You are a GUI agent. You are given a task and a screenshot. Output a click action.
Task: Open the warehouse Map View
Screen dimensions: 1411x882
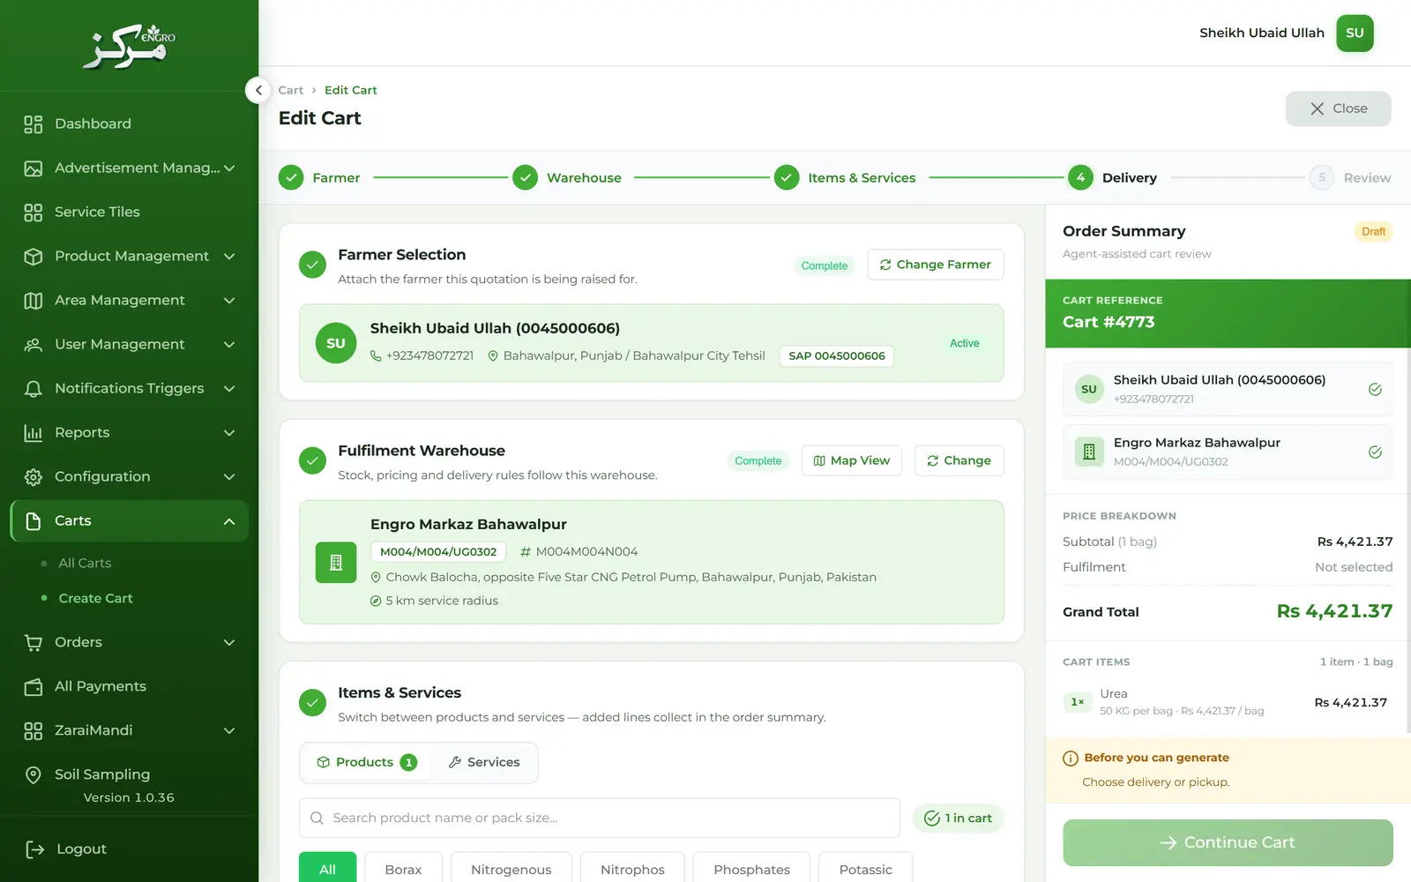tap(852, 460)
